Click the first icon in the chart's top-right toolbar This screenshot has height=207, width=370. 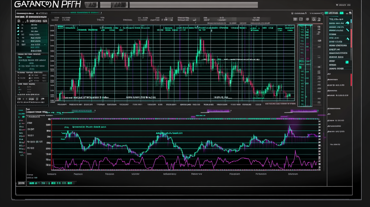(296, 19)
